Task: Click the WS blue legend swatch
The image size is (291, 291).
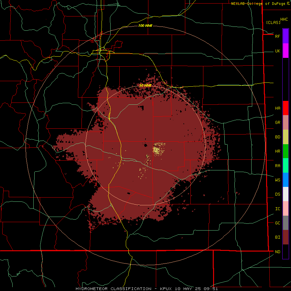Action: click(286, 180)
